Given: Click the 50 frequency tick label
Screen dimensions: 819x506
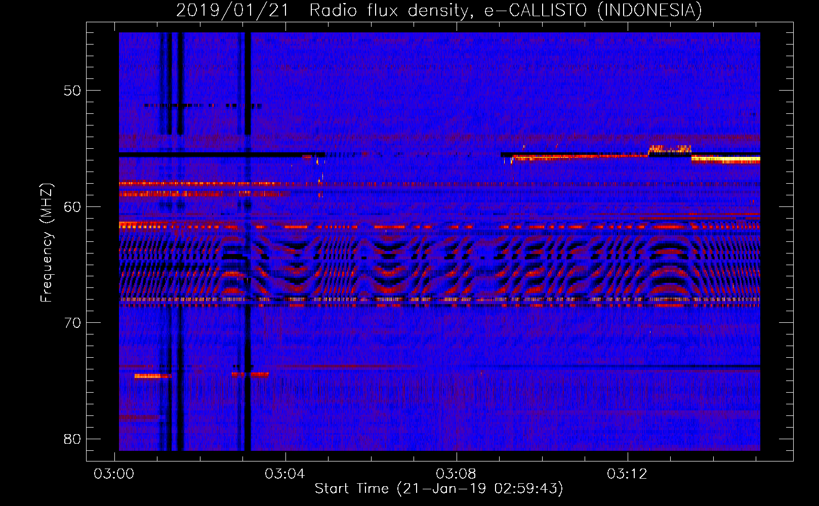Looking at the screenshot, I should pyautogui.click(x=72, y=91).
